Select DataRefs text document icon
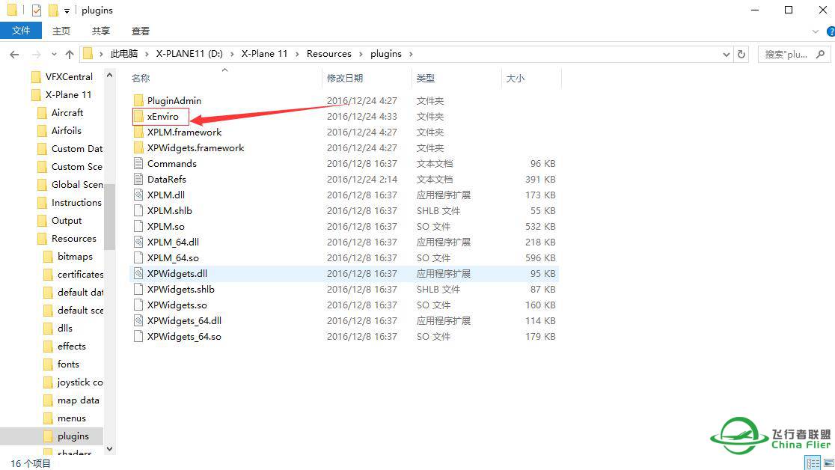The image size is (835, 470). (x=138, y=179)
